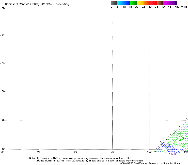Click the latitude label '-26'
The height and width of the screenshot is (165, 188).
(2, 91)
